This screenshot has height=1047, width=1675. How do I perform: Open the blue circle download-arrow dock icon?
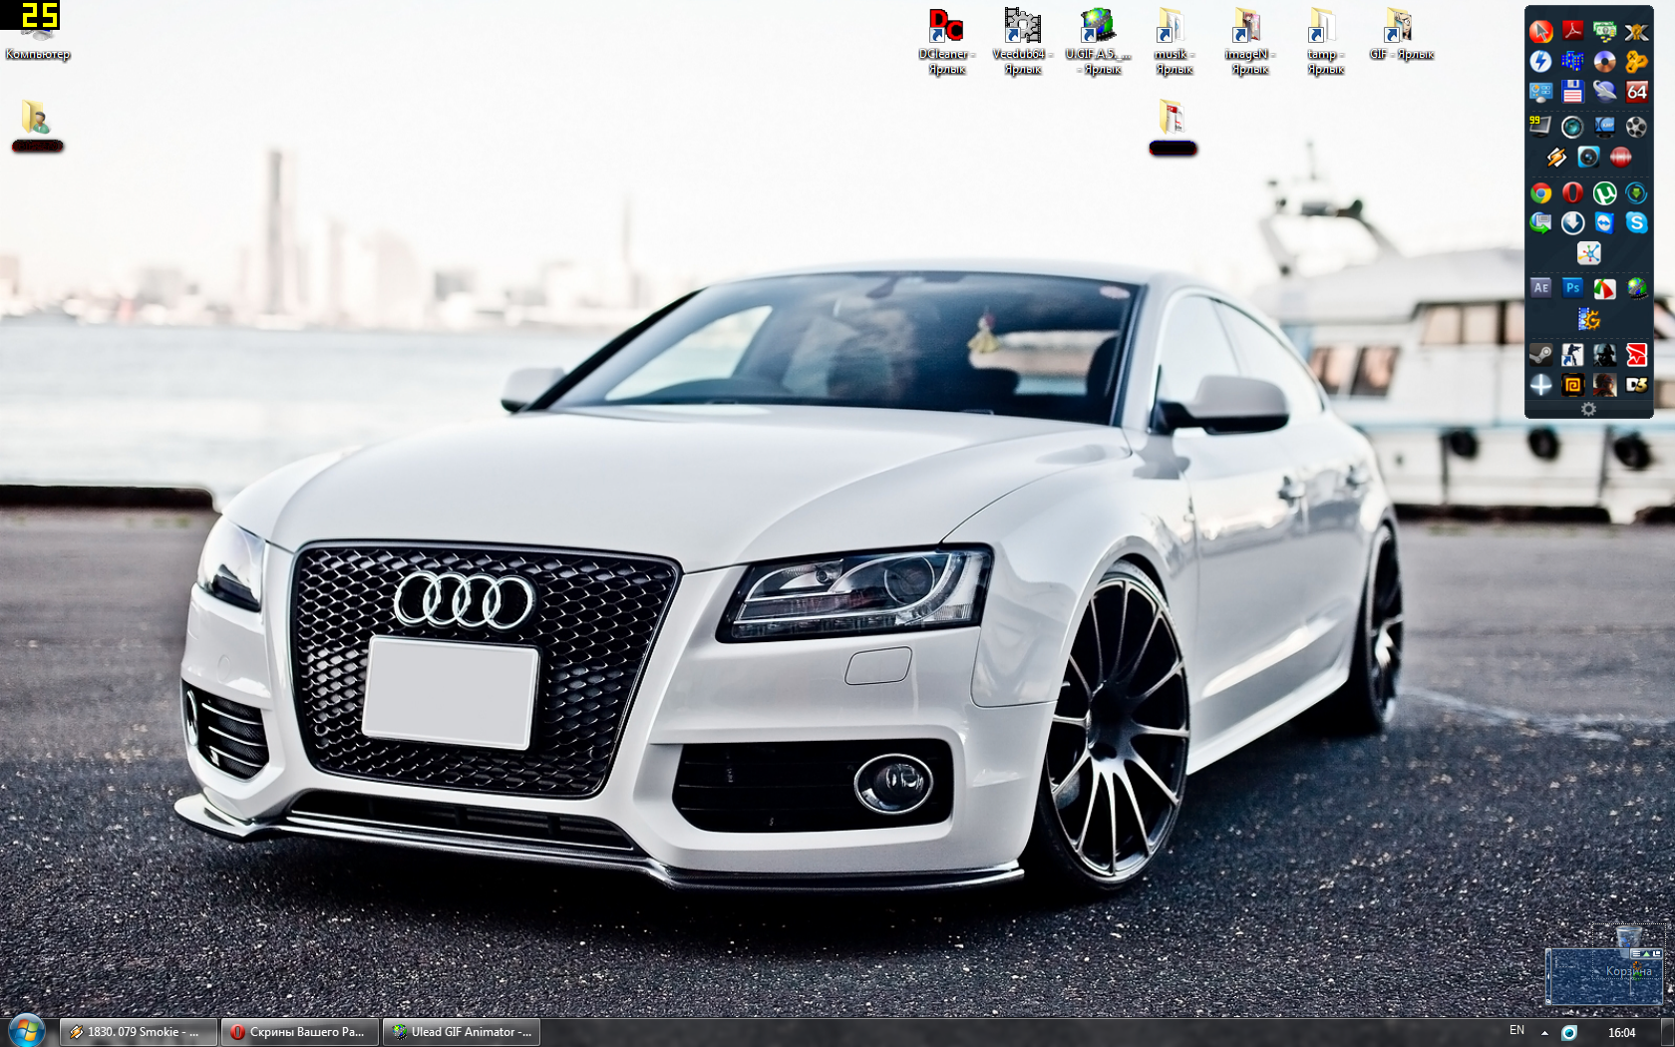1572,222
